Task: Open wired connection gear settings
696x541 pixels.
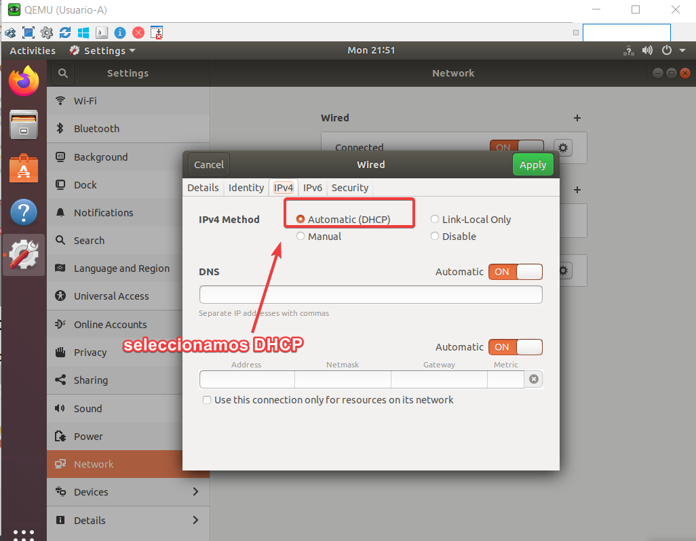Action: click(x=562, y=147)
